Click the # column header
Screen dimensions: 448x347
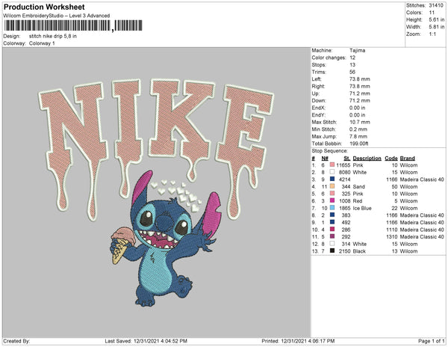[314, 159]
